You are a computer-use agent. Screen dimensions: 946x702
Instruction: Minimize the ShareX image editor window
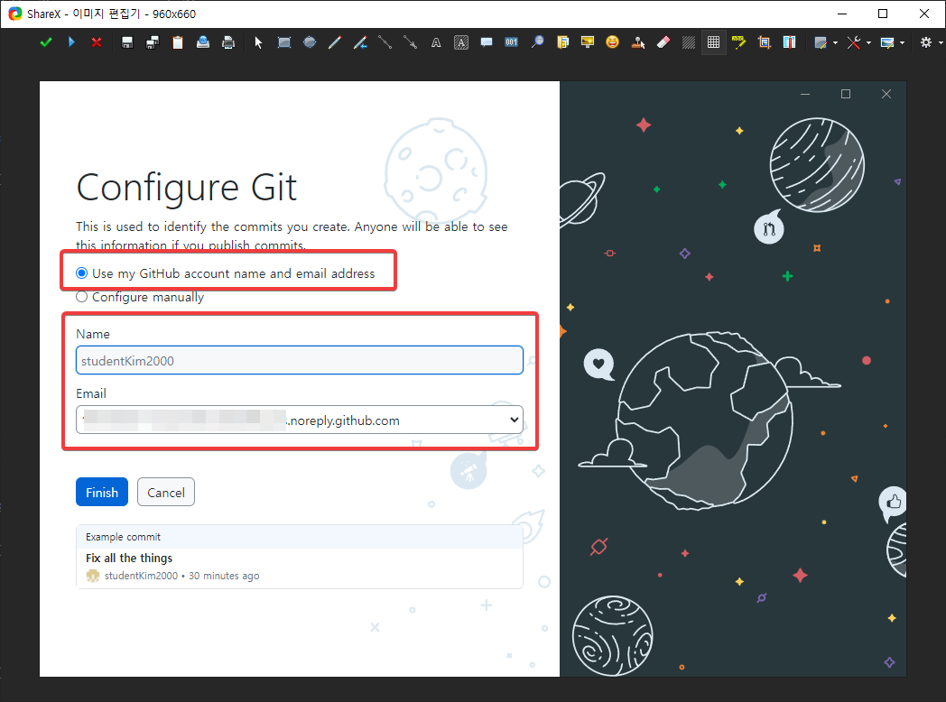[x=842, y=14]
